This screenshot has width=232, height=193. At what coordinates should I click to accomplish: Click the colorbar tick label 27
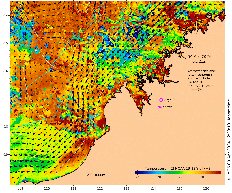pos(137,177)
